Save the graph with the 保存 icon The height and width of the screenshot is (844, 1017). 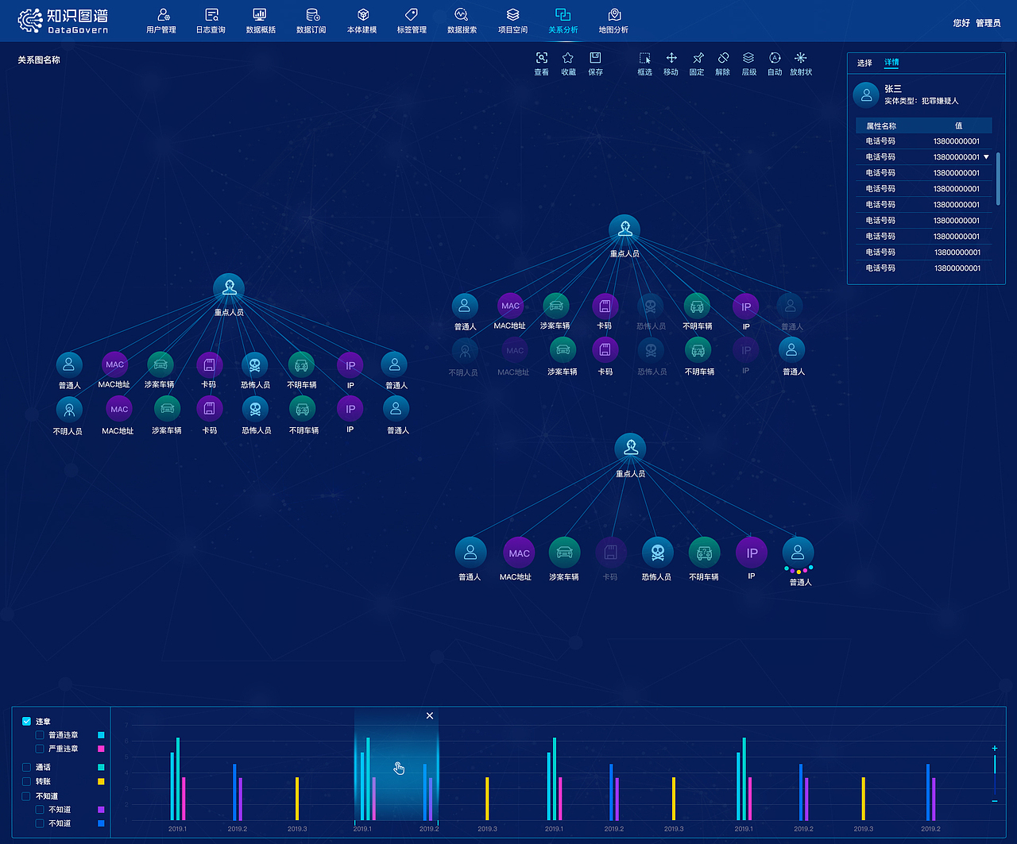point(595,58)
